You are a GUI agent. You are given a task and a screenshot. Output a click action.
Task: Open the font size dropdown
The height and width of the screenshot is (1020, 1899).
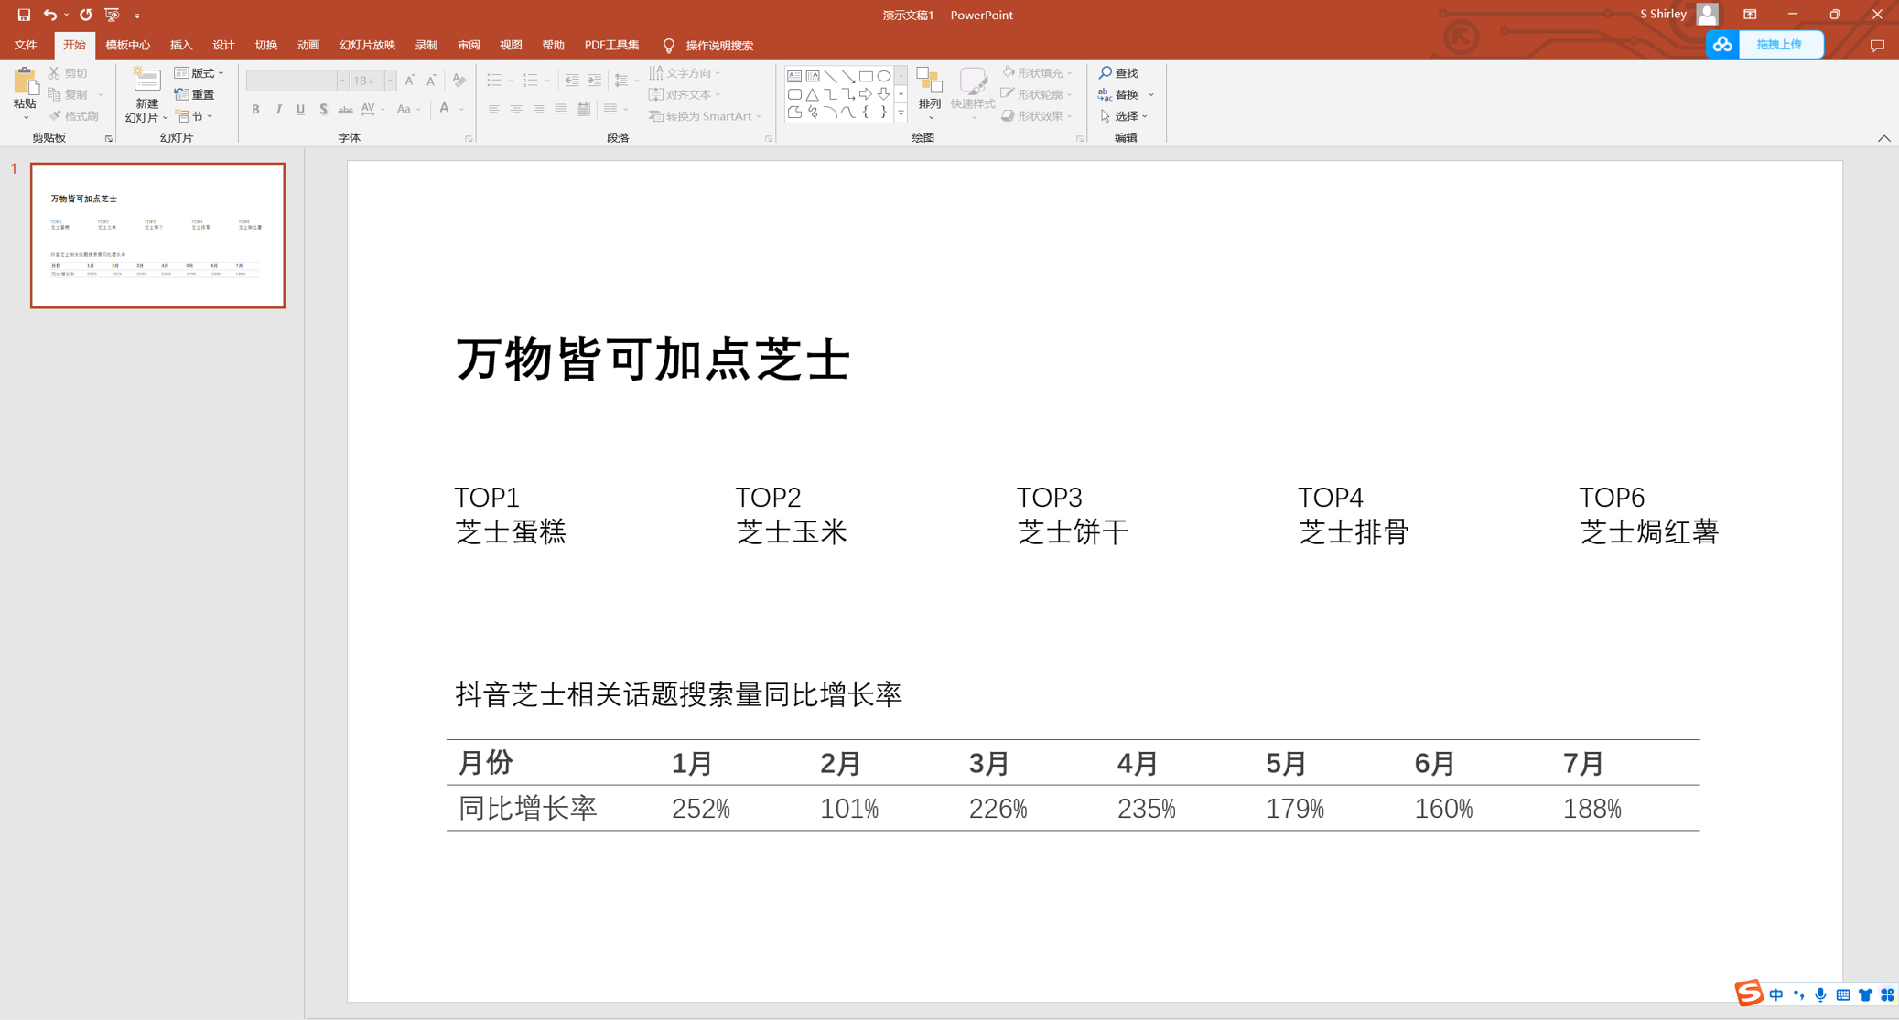click(x=390, y=81)
